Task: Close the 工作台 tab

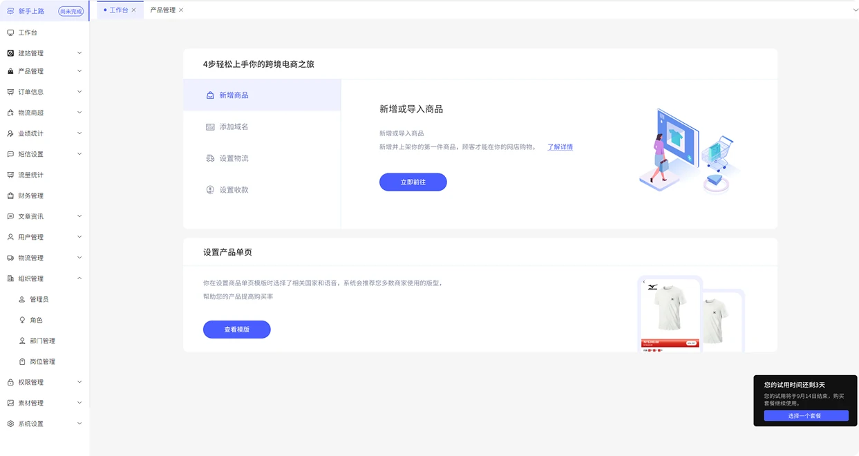Action: (134, 10)
